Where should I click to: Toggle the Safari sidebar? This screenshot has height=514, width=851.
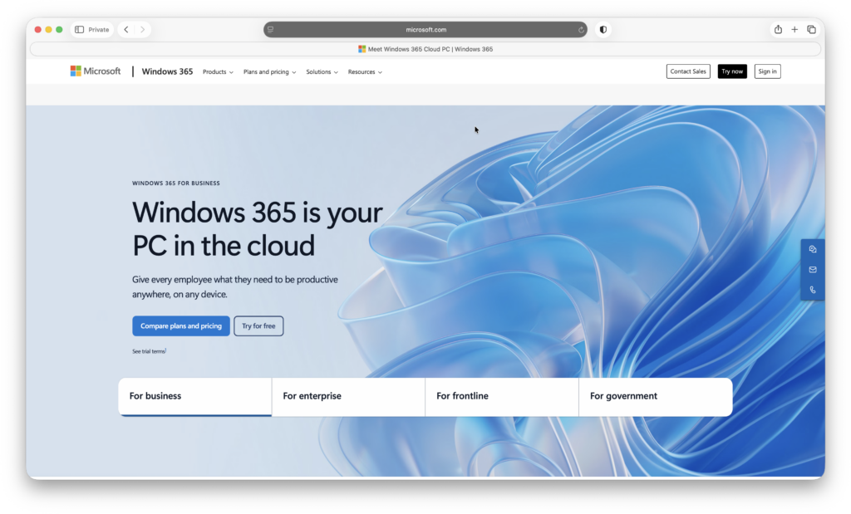[80, 29]
